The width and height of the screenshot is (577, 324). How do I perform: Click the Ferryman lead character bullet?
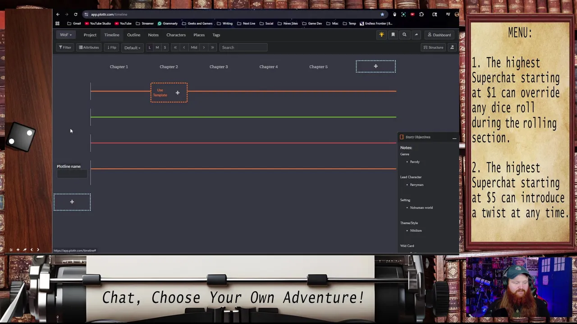click(417, 184)
